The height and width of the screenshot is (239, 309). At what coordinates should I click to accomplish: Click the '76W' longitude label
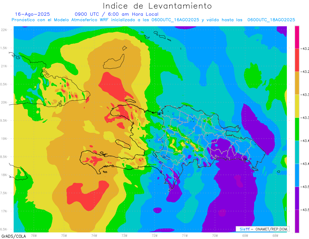coord(34,235)
